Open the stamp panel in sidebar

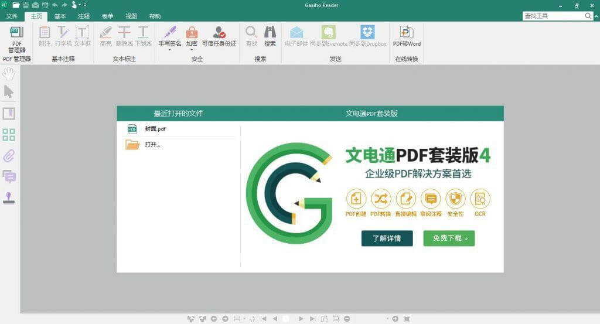coord(9,198)
